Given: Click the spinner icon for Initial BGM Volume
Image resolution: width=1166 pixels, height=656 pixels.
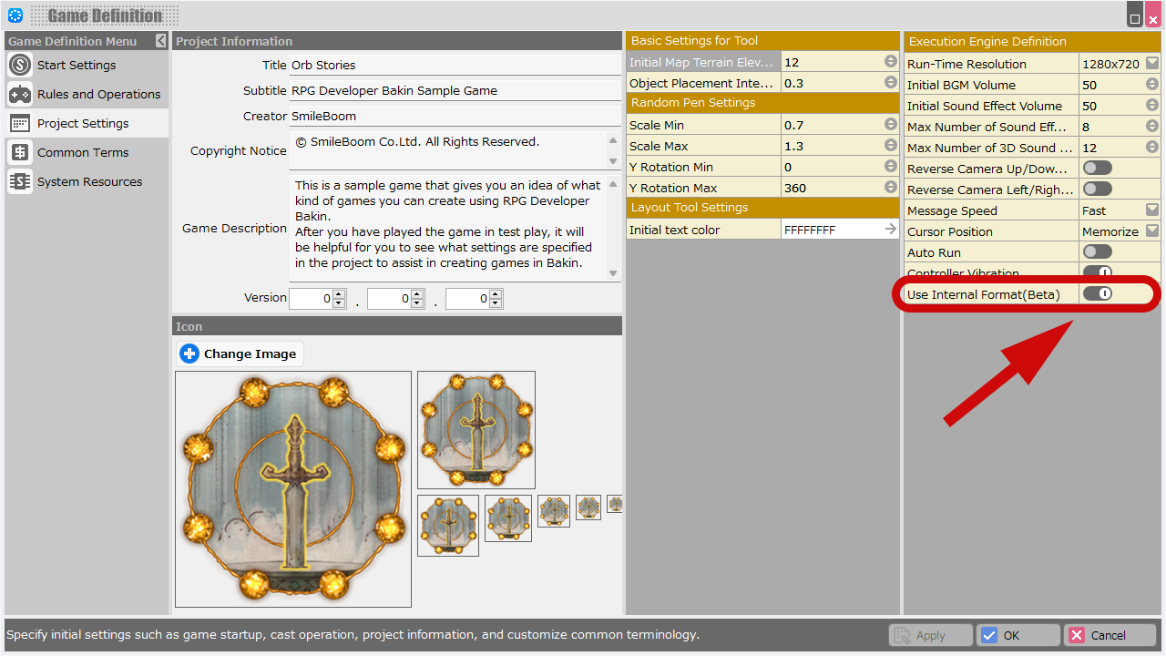Looking at the screenshot, I should pyautogui.click(x=1152, y=85).
